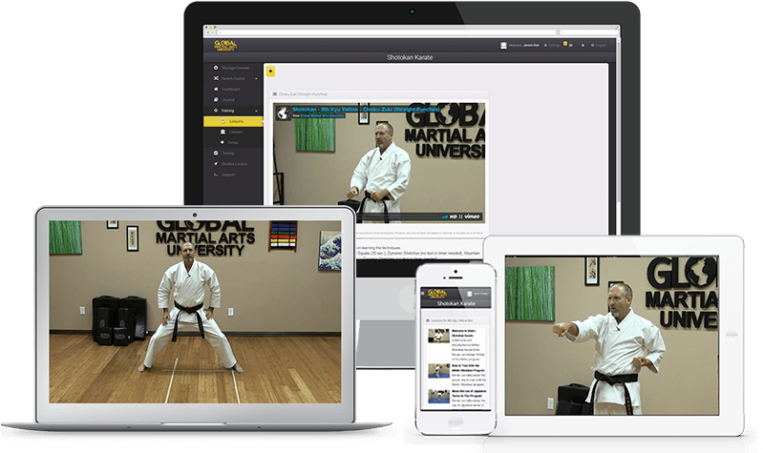Click the tablet's punching video
This screenshot has width=763, height=453.
click(x=612, y=336)
